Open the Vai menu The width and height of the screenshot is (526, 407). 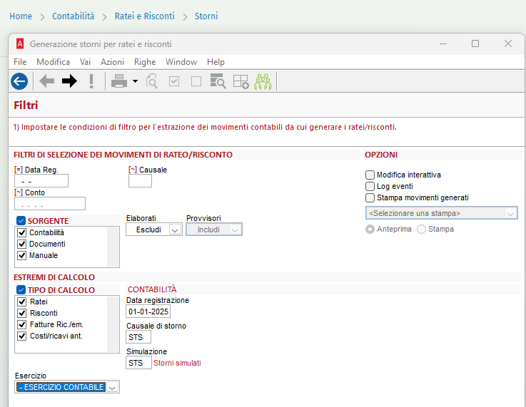point(85,62)
